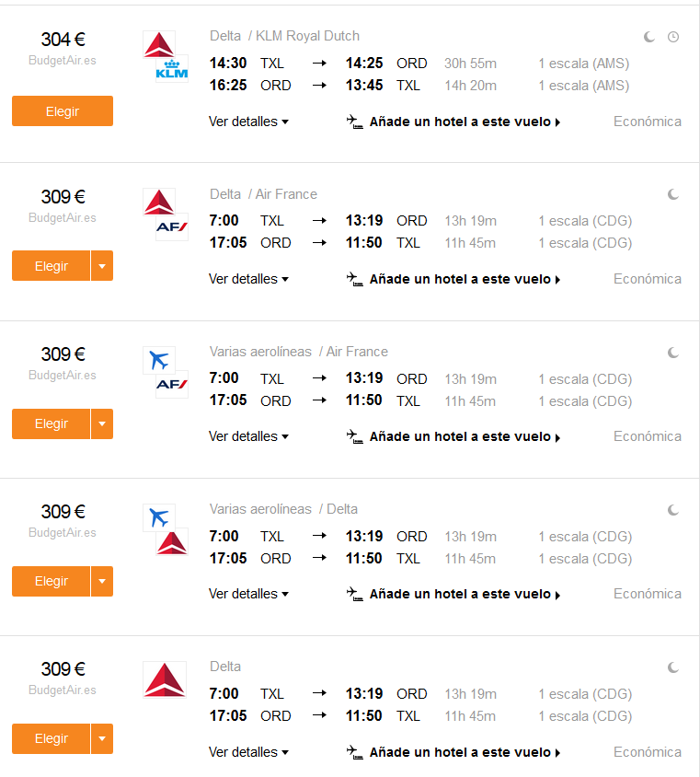The image size is (700, 777).
Task: Open Elegir dropdown arrow for Varias aerolíneas / Air France
Action: point(102,423)
